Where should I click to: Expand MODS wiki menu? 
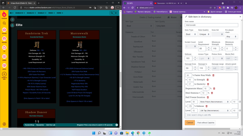point(51,13)
